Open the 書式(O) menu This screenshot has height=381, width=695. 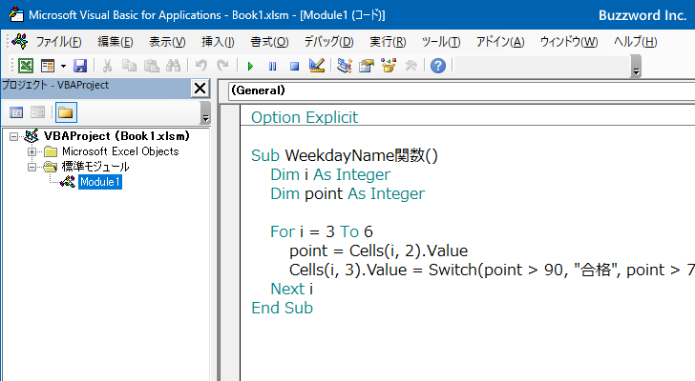point(269,42)
